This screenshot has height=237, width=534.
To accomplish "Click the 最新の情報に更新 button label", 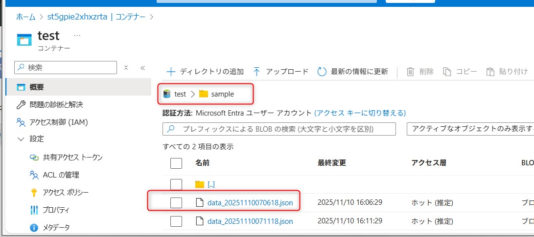I will click(x=359, y=72).
